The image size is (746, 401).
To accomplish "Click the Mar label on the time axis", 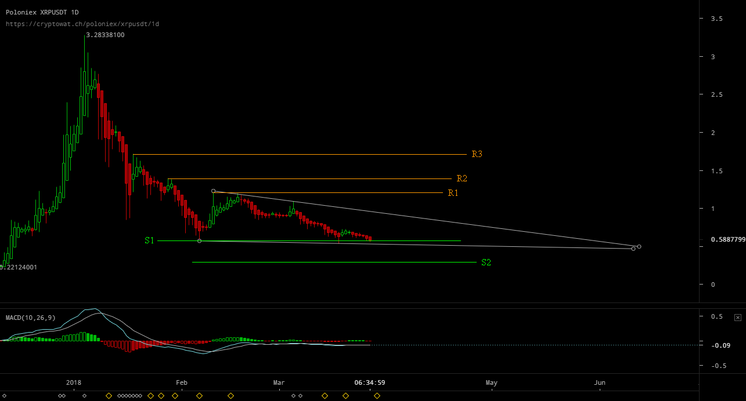I will [x=279, y=382].
